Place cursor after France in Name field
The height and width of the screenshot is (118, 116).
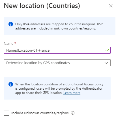point(50,50)
